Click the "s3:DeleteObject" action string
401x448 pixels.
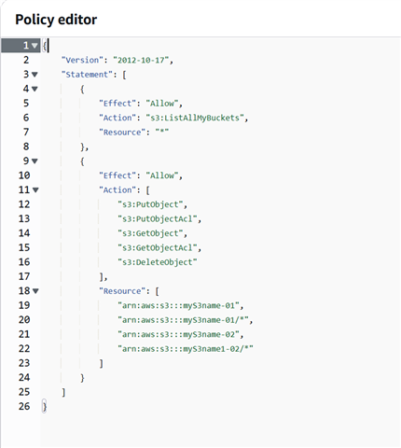[158, 262]
